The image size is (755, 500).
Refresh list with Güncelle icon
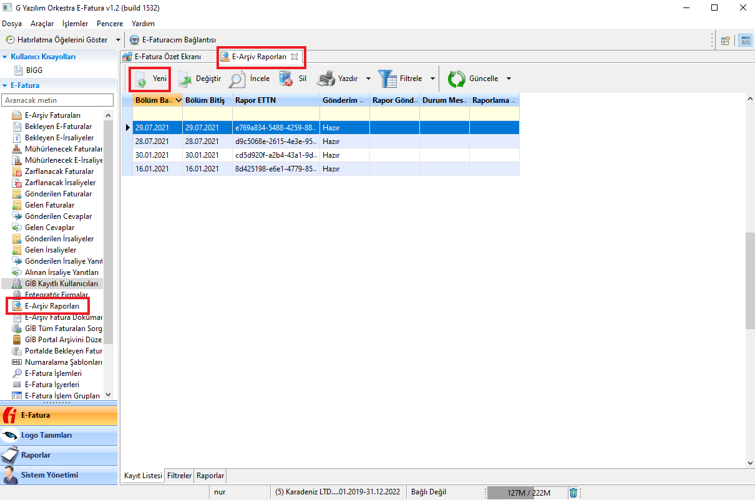[x=457, y=79]
